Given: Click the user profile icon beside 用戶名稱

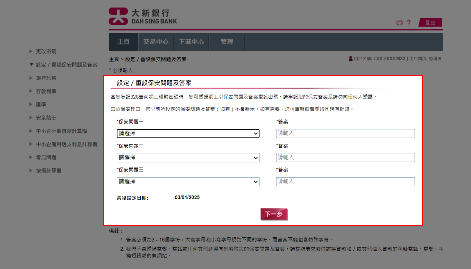Looking at the screenshot, I should (x=350, y=59).
